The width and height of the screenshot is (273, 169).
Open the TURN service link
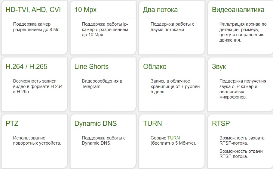point(173,138)
